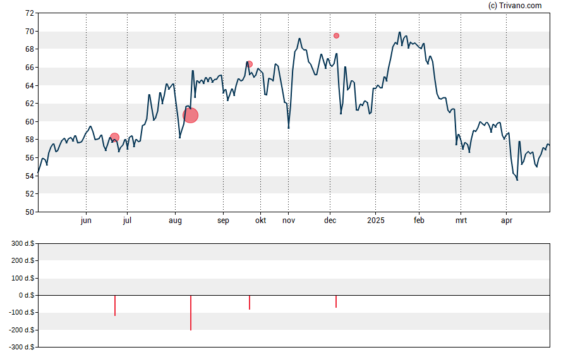Click the '2025' axis label
Viewport: 561px width, 357px height.
[376, 221]
